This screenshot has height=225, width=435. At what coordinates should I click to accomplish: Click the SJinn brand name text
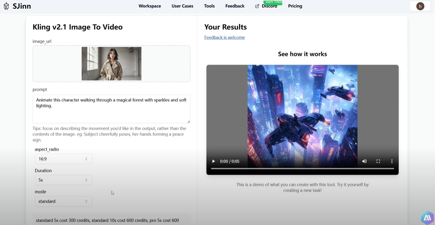(22, 6)
